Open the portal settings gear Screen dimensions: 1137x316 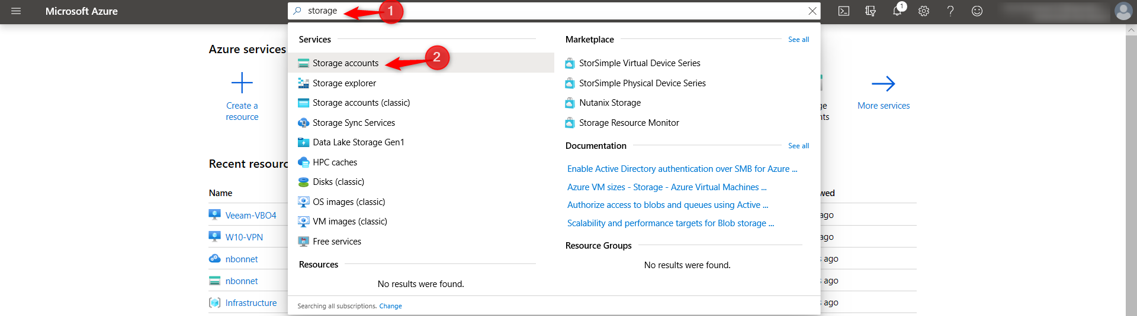[x=924, y=11]
